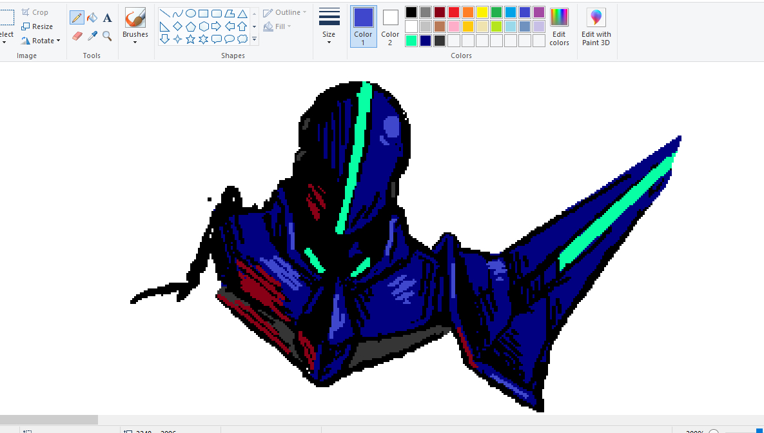Choose the Eraser tool

point(77,36)
